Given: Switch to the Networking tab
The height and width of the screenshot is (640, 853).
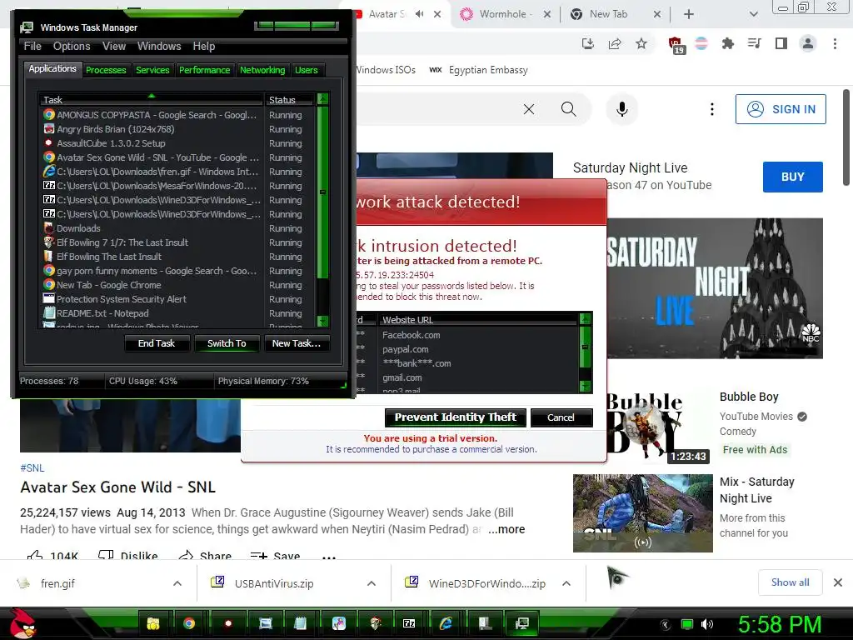Looking at the screenshot, I should 262,70.
